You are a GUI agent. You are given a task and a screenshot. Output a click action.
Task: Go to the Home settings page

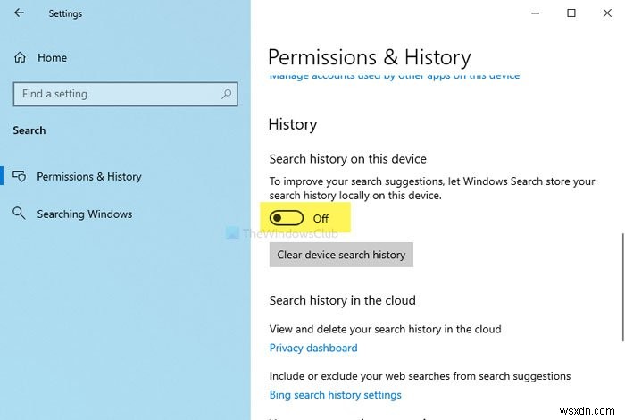tap(52, 58)
